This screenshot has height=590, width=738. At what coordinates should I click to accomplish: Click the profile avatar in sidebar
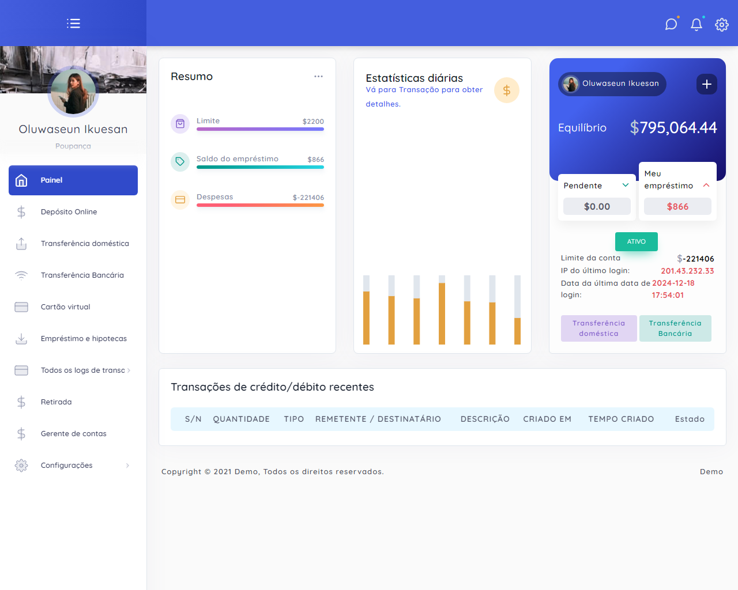(73, 92)
